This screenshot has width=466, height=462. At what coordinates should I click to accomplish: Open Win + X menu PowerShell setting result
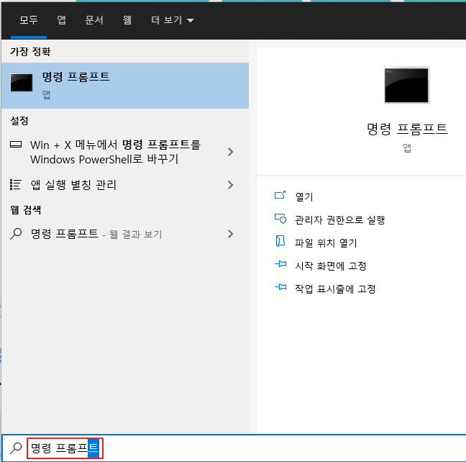(x=125, y=152)
